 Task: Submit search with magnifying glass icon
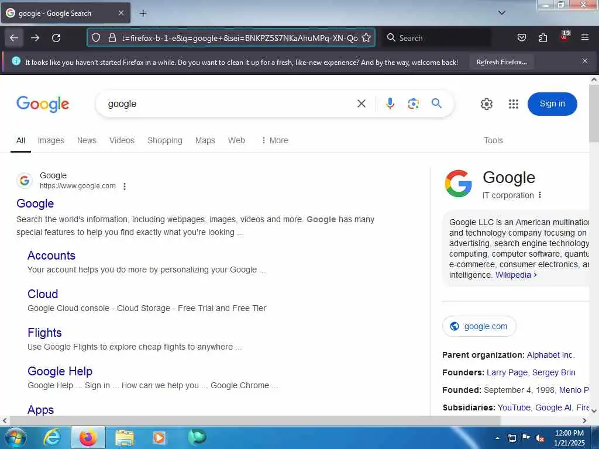(436, 103)
